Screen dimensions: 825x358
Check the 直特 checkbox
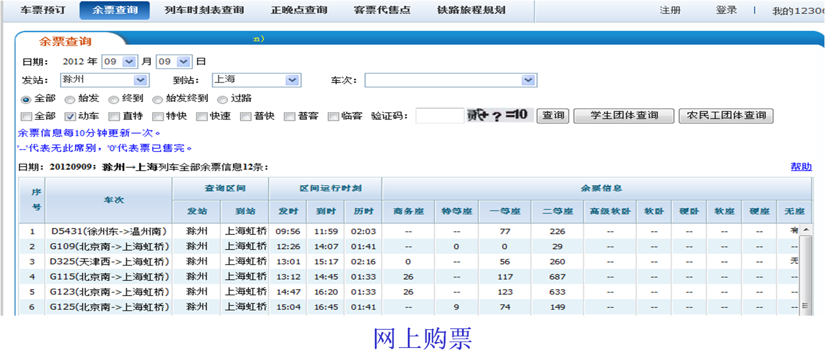[x=114, y=116]
